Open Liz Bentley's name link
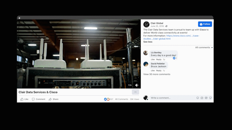The width and height of the screenshot is (232, 130). pos(156,52)
